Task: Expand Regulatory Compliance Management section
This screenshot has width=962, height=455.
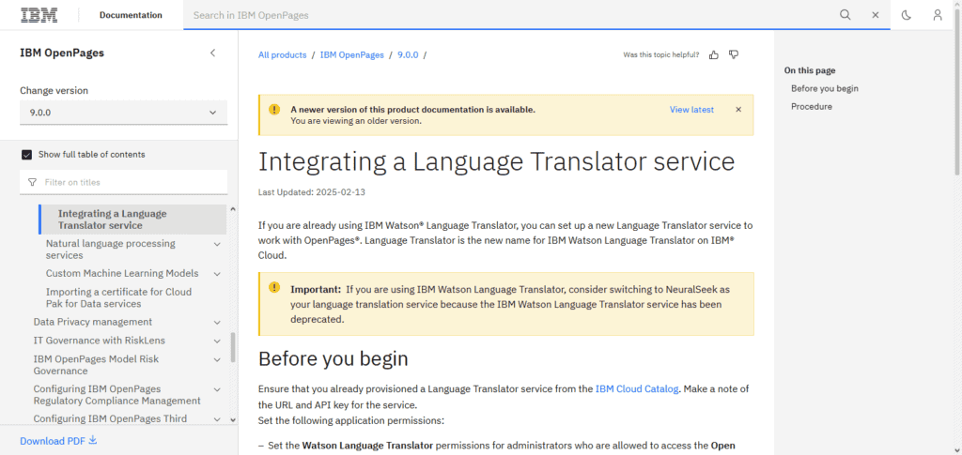Action: point(217,389)
